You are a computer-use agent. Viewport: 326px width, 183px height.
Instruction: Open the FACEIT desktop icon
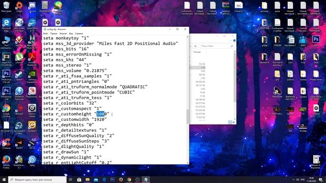[x=19, y=143]
